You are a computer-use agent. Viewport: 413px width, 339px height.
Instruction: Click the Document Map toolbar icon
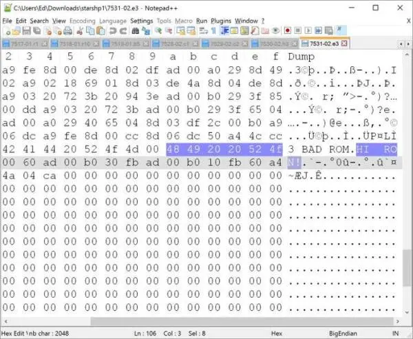pyautogui.click(x=244, y=31)
